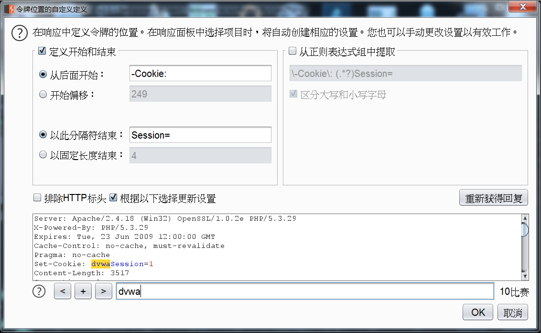Click the dialog help question mark icon
The width and height of the screenshot is (541, 333).
19,32
